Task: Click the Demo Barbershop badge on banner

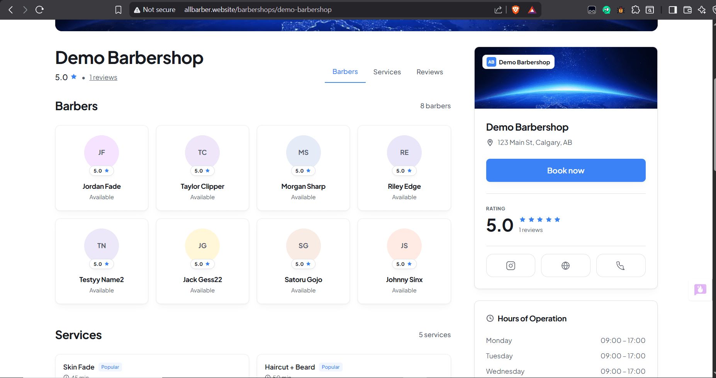Action: click(518, 62)
